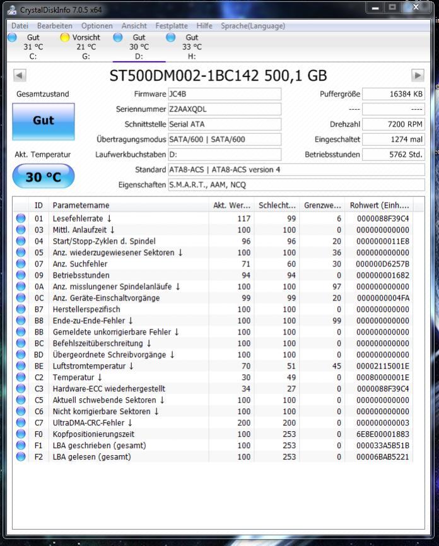Viewport: 439px width, 546px height.
Task: Open the Hilfe menu
Action: coord(204,26)
